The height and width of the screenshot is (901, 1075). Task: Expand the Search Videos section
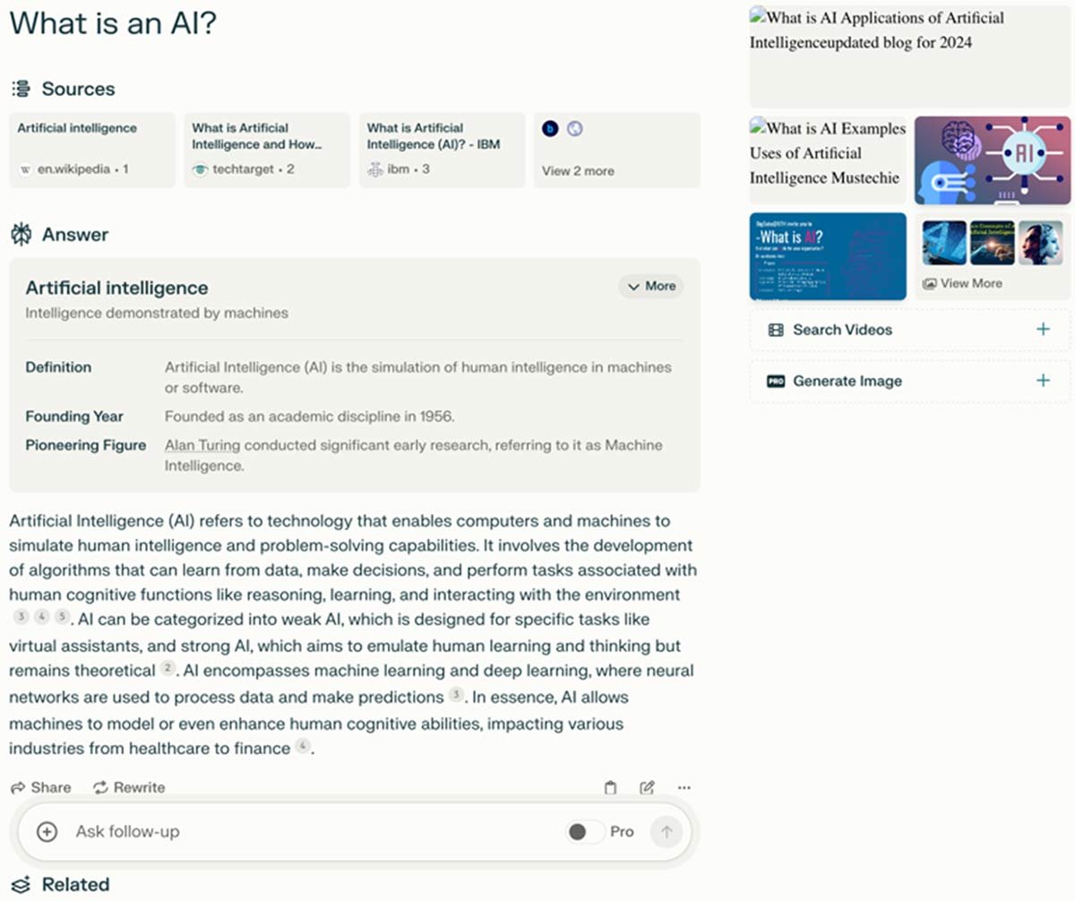tap(1042, 329)
